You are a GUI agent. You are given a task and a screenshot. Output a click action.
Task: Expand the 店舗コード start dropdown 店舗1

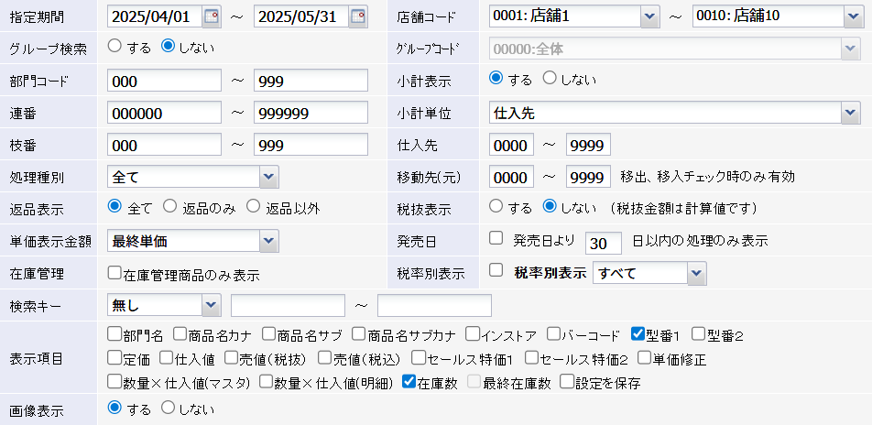click(649, 16)
